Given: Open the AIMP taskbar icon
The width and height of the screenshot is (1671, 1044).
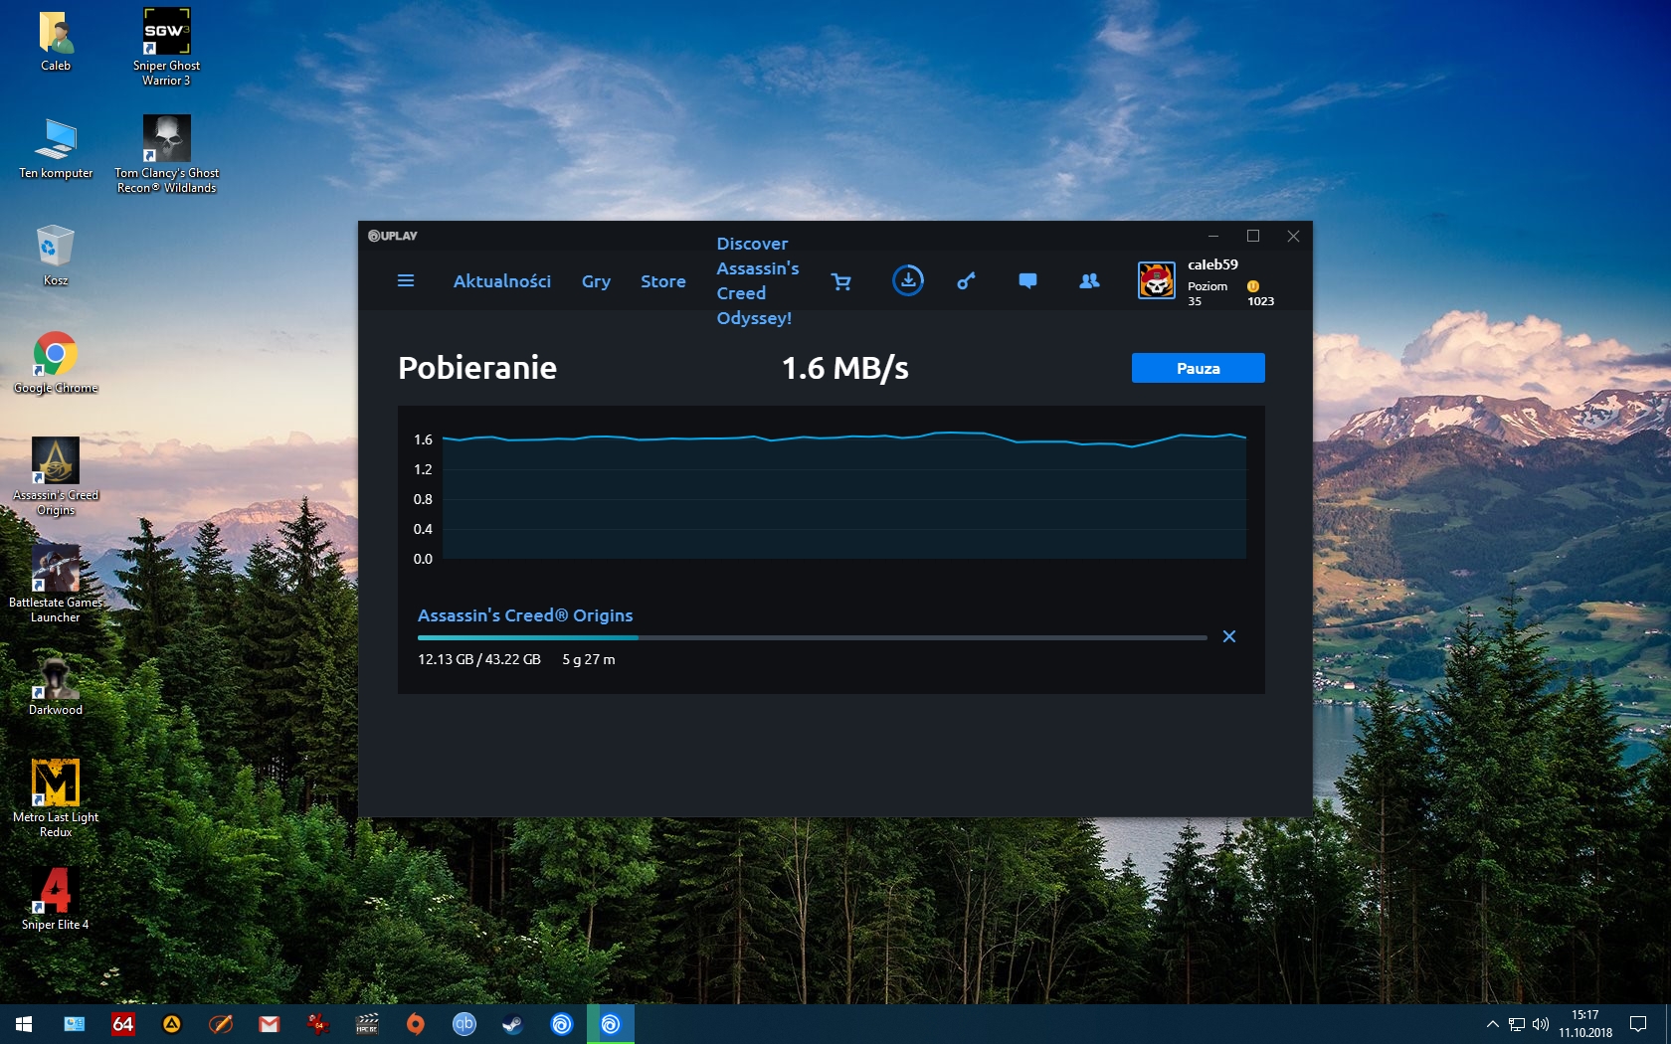Looking at the screenshot, I should click(172, 1024).
